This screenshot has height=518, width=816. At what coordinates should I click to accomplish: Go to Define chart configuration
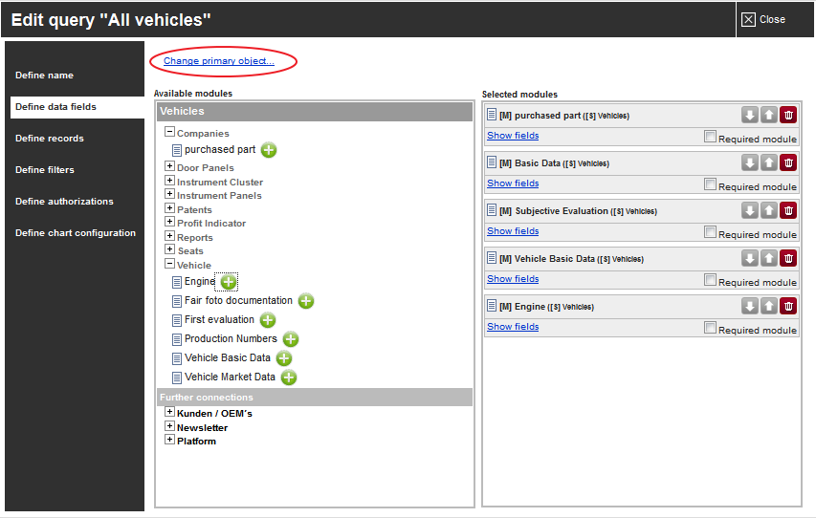tap(76, 233)
